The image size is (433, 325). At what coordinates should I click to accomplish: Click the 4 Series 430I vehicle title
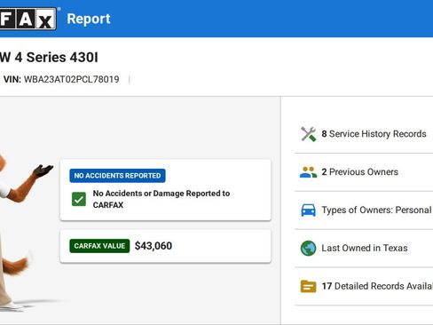point(49,57)
